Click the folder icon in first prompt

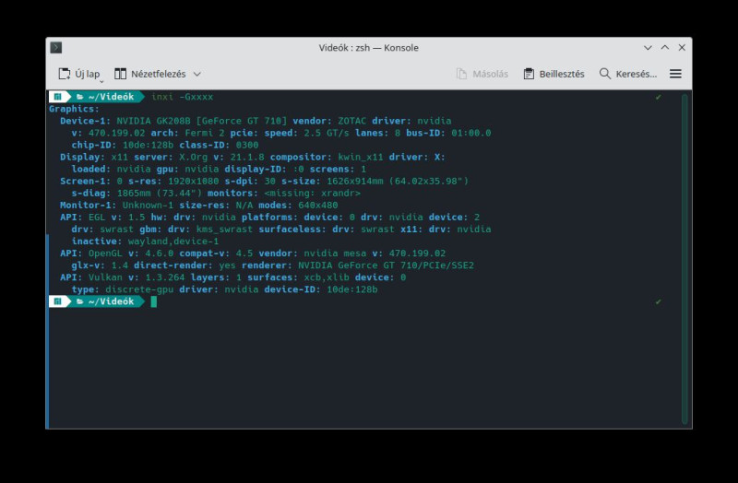click(x=80, y=97)
